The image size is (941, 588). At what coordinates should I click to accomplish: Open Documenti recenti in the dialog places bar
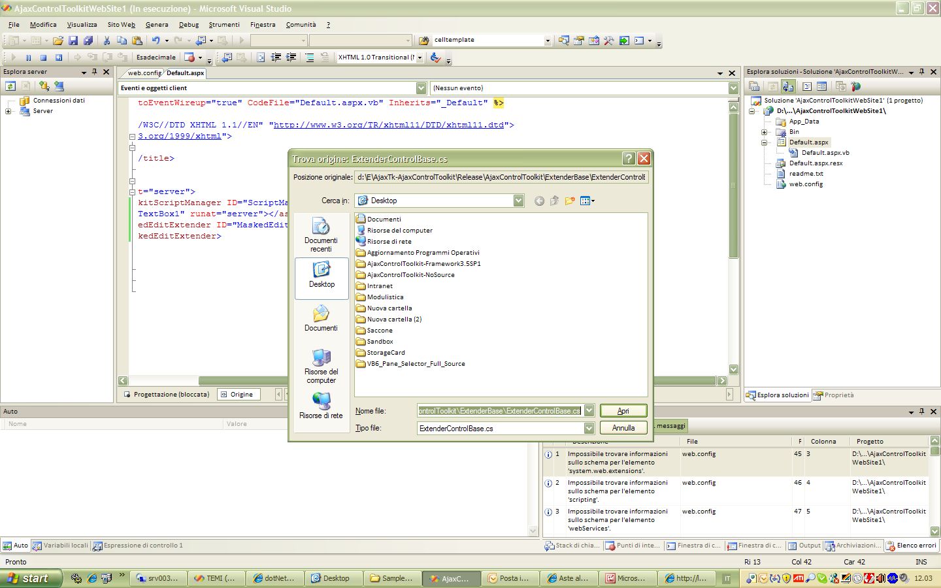321,235
